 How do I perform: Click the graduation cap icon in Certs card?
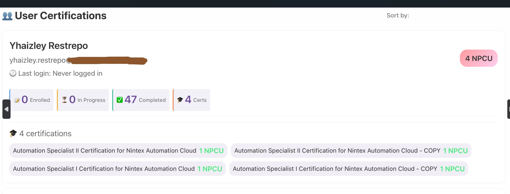tap(180, 100)
